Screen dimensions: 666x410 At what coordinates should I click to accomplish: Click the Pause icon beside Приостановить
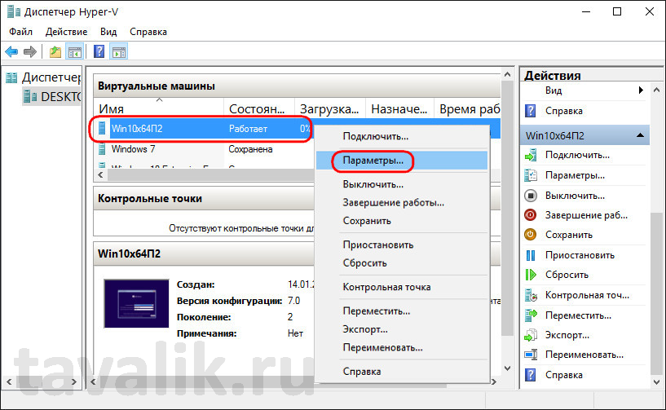pyautogui.click(x=531, y=255)
